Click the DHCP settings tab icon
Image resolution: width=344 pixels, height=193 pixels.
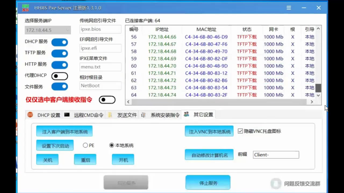click(30, 115)
